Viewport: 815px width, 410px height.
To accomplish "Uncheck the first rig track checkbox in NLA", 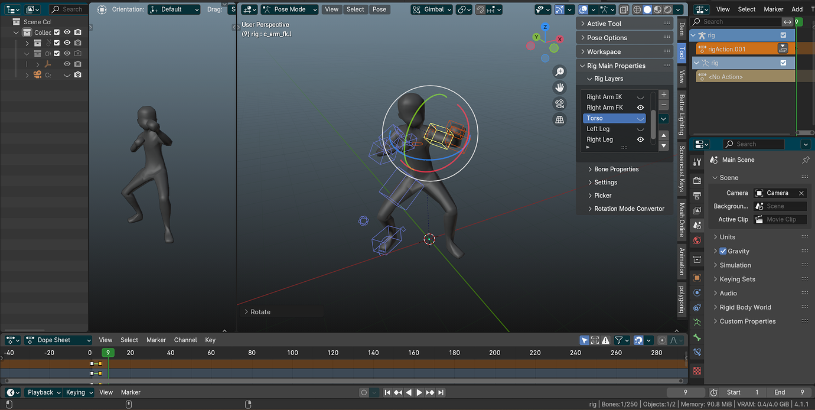I will click(784, 35).
